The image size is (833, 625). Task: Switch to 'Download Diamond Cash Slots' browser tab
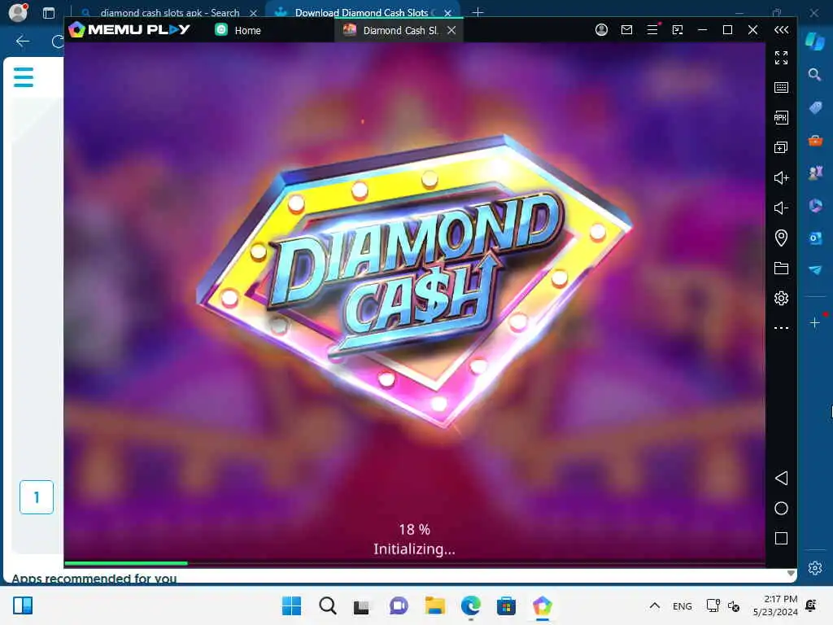361,12
